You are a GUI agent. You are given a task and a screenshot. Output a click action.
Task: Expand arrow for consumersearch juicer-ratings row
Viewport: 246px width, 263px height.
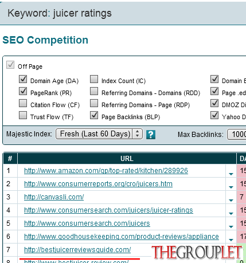(231, 214)
